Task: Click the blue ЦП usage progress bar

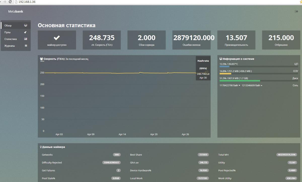Action: click(224, 67)
